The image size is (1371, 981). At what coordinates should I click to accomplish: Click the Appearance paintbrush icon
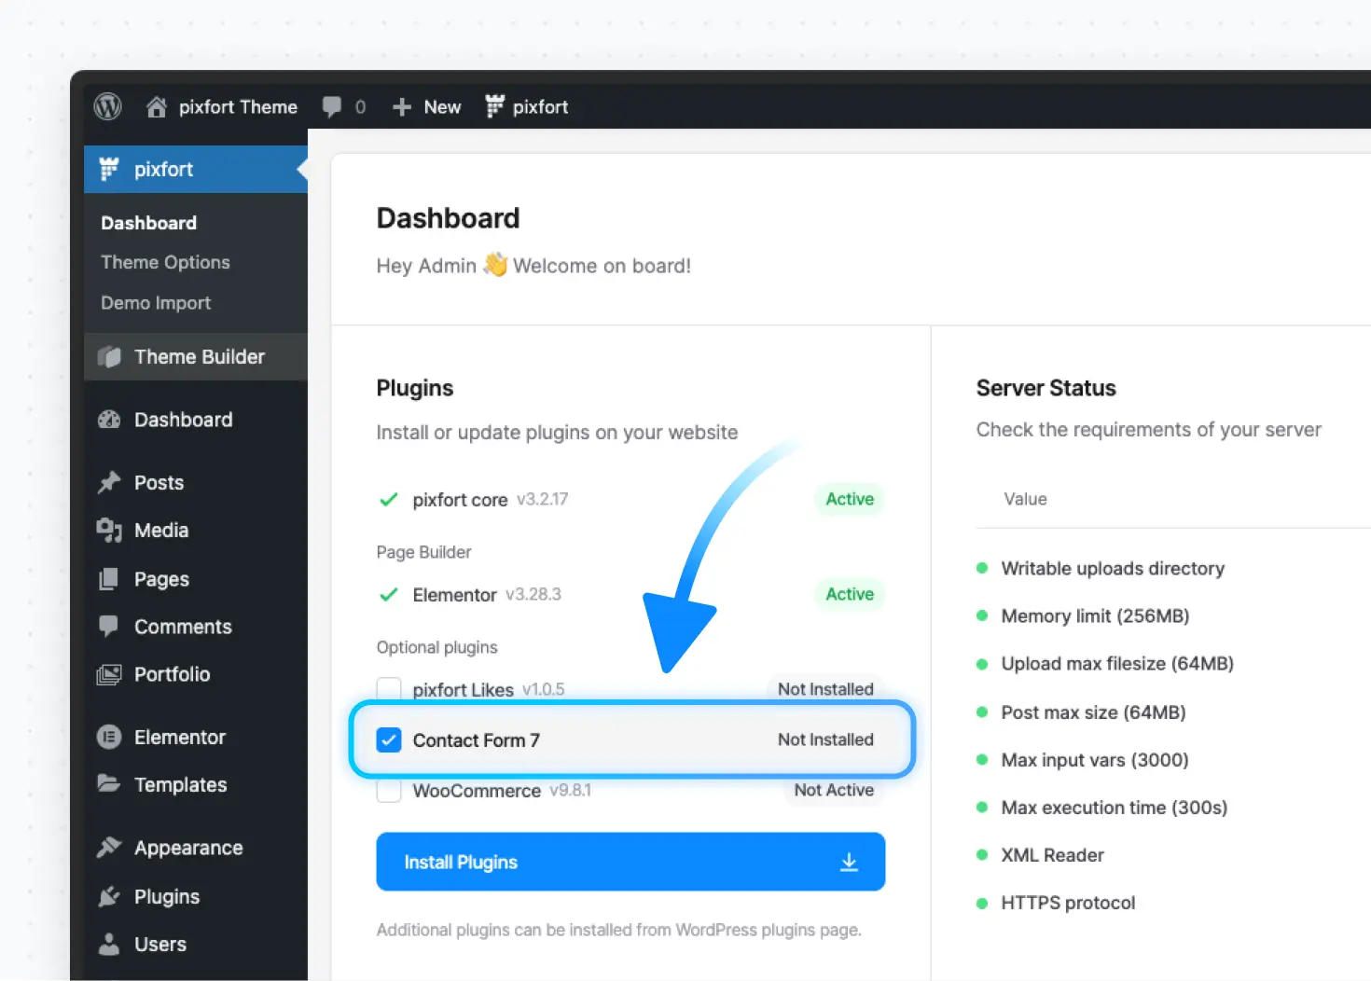109,848
